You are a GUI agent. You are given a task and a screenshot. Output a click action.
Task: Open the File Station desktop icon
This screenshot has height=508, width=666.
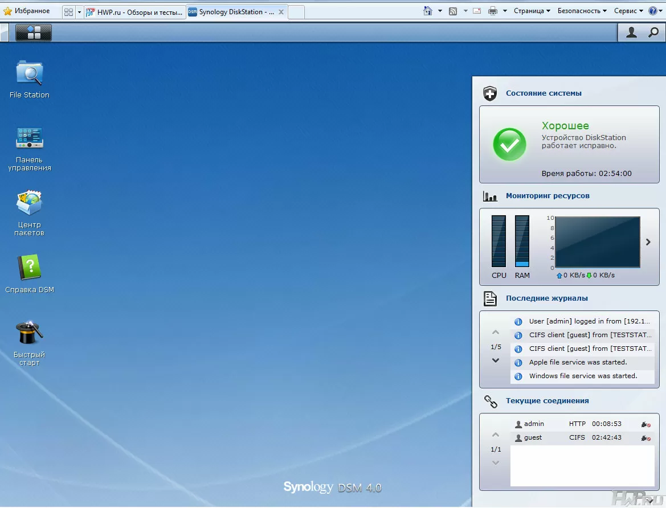(29, 80)
